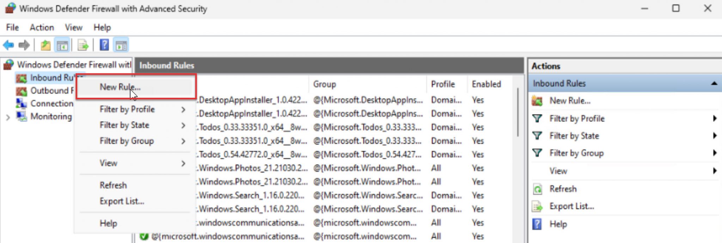Image resolution: width=722 pixels, height=243 pixels.
Task: Open Filter by Profile submenu arrow in context menu
Action: click(183, 110)
